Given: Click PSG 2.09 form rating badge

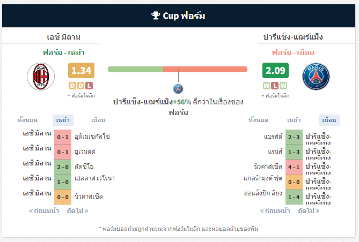Looking at the screenshot, I should tap(275, 71).
